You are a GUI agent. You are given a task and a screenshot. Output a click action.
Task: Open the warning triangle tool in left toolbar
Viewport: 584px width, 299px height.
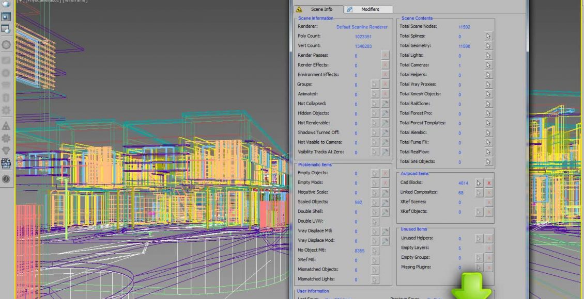click(x=6, y=126)
